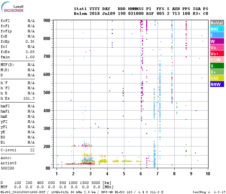Select the NoVal gray legend swatch
The width and height of the screenshot is (226, 194).
pyautogui.click(x=217, y=23)
